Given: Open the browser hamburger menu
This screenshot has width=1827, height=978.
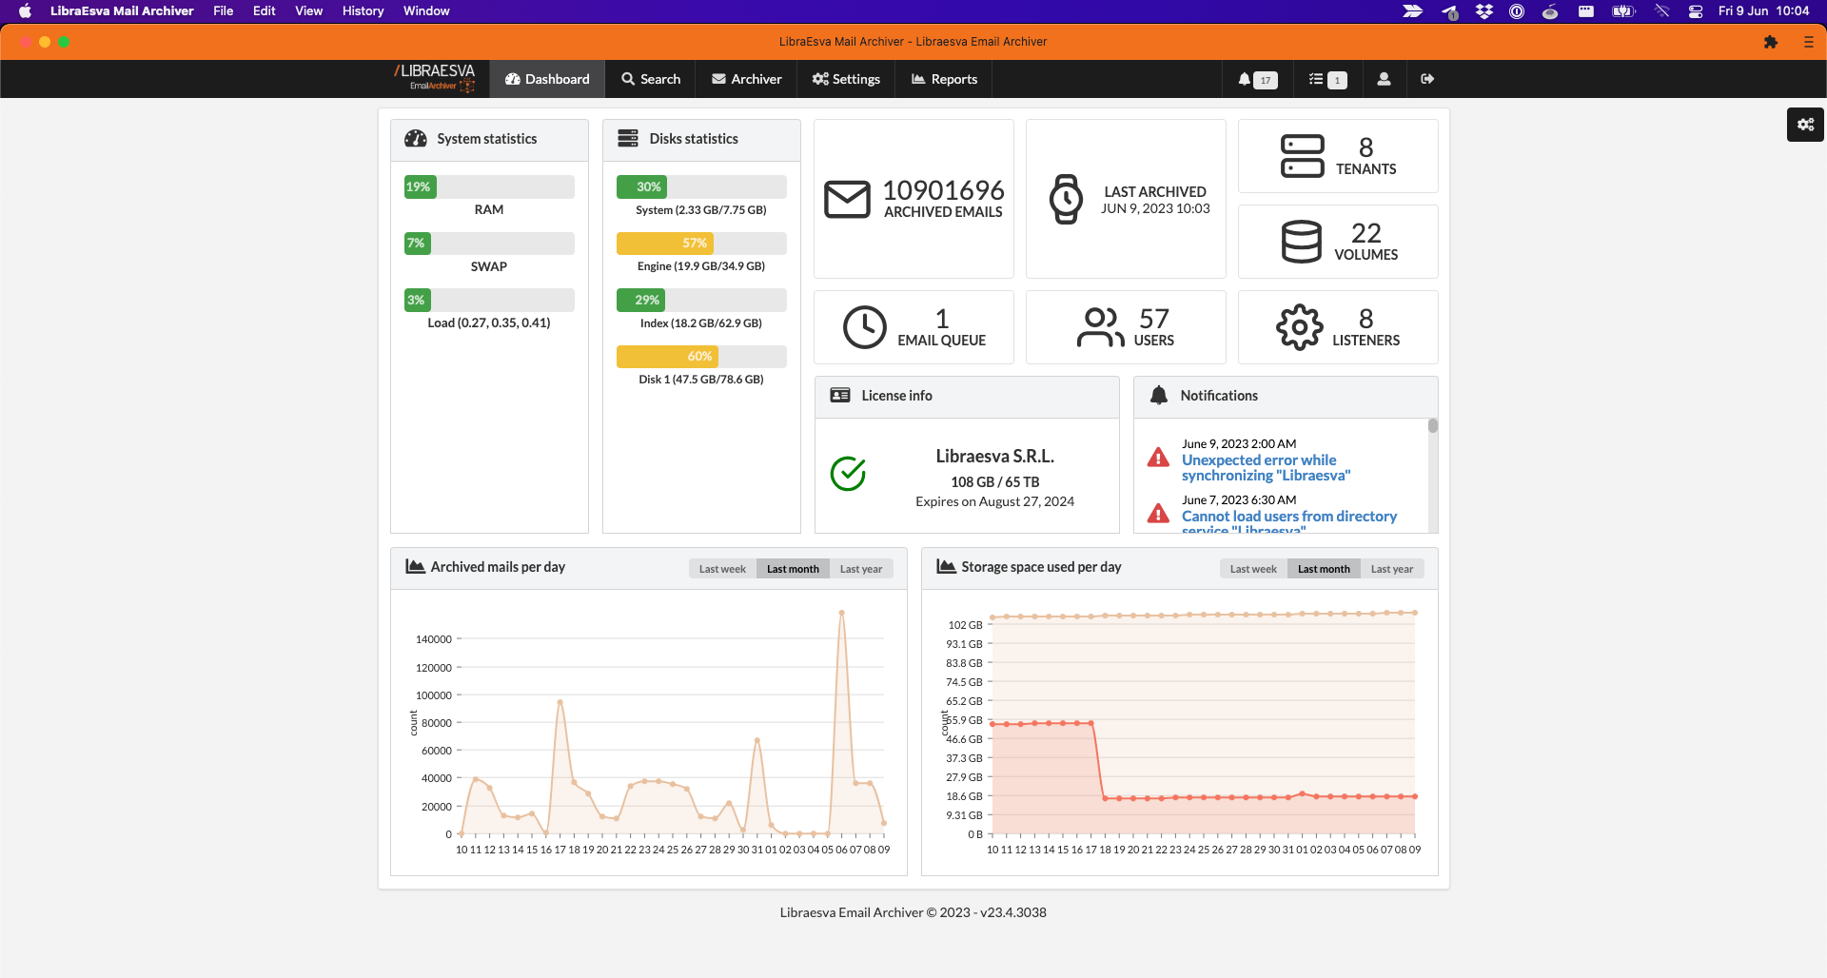Looking at the screenshot, I should click(x=1809, y=42).
